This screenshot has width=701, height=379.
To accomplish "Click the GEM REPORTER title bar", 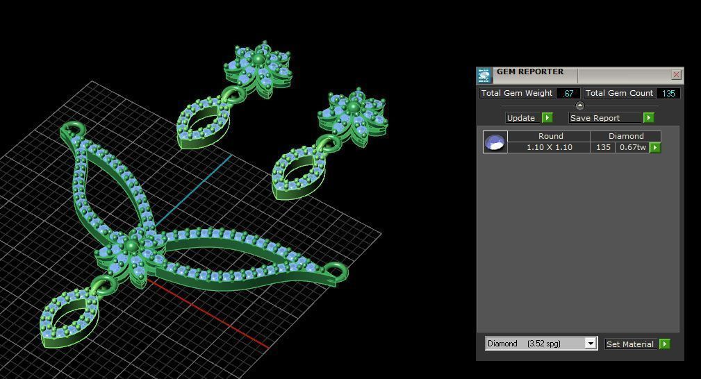I will click(579, 75).
